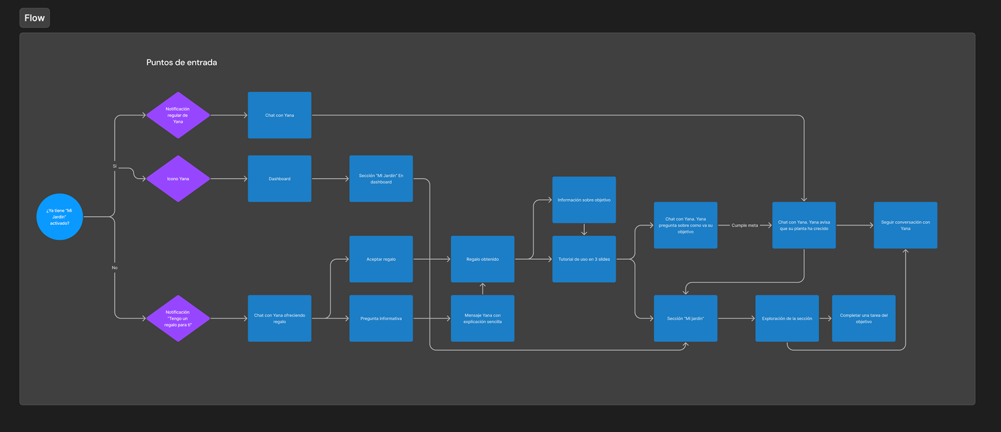Select the "¿Ya tiene Mi Jardín activado?" circle
Viewport: 1001px width, 432px height.
[x=59, y=217]
